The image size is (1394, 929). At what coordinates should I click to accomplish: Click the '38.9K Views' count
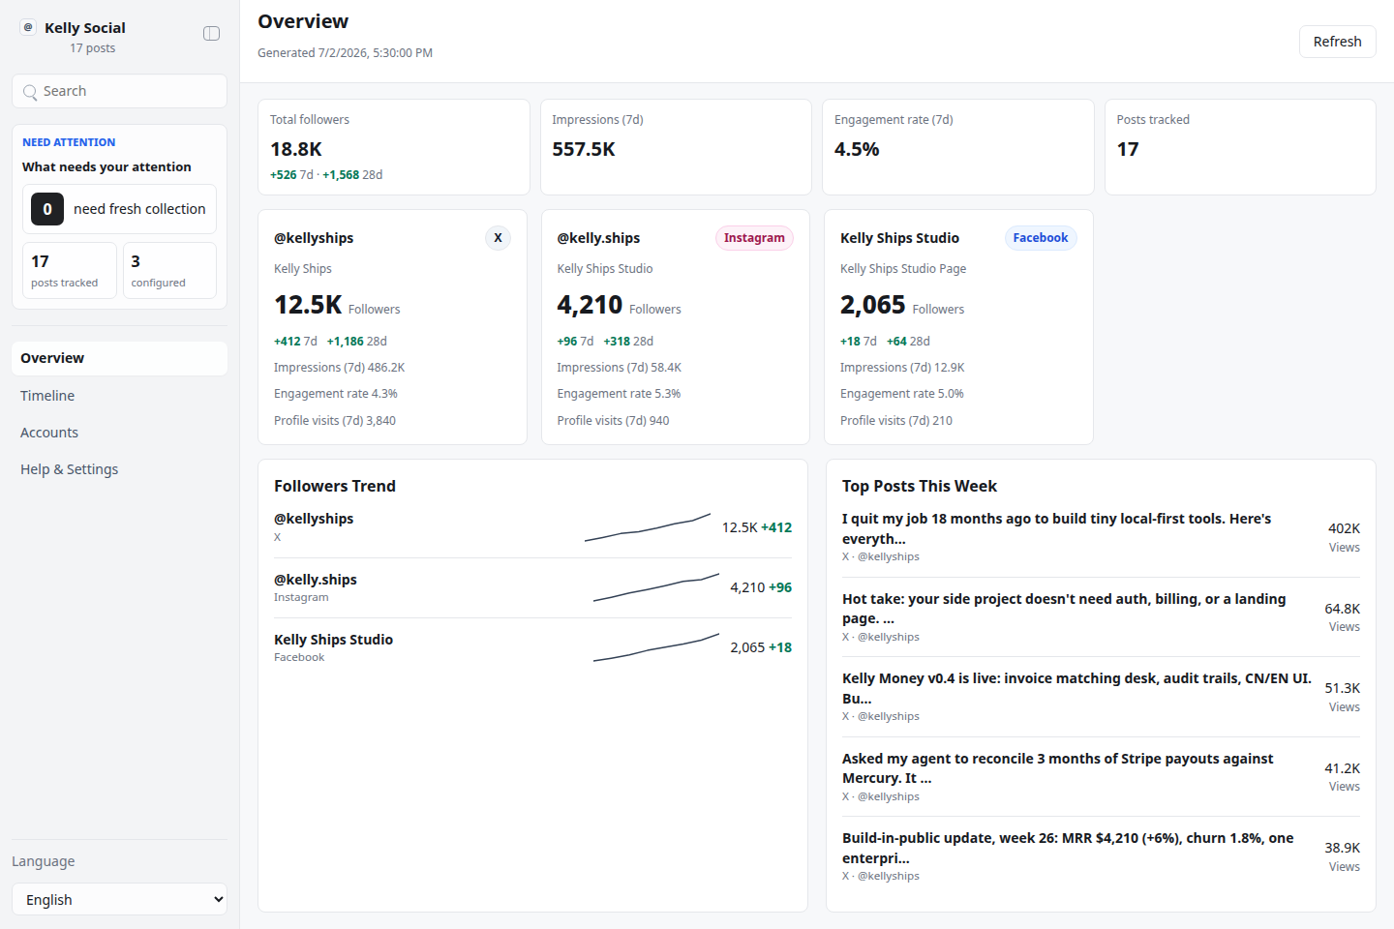(1343, 856)
